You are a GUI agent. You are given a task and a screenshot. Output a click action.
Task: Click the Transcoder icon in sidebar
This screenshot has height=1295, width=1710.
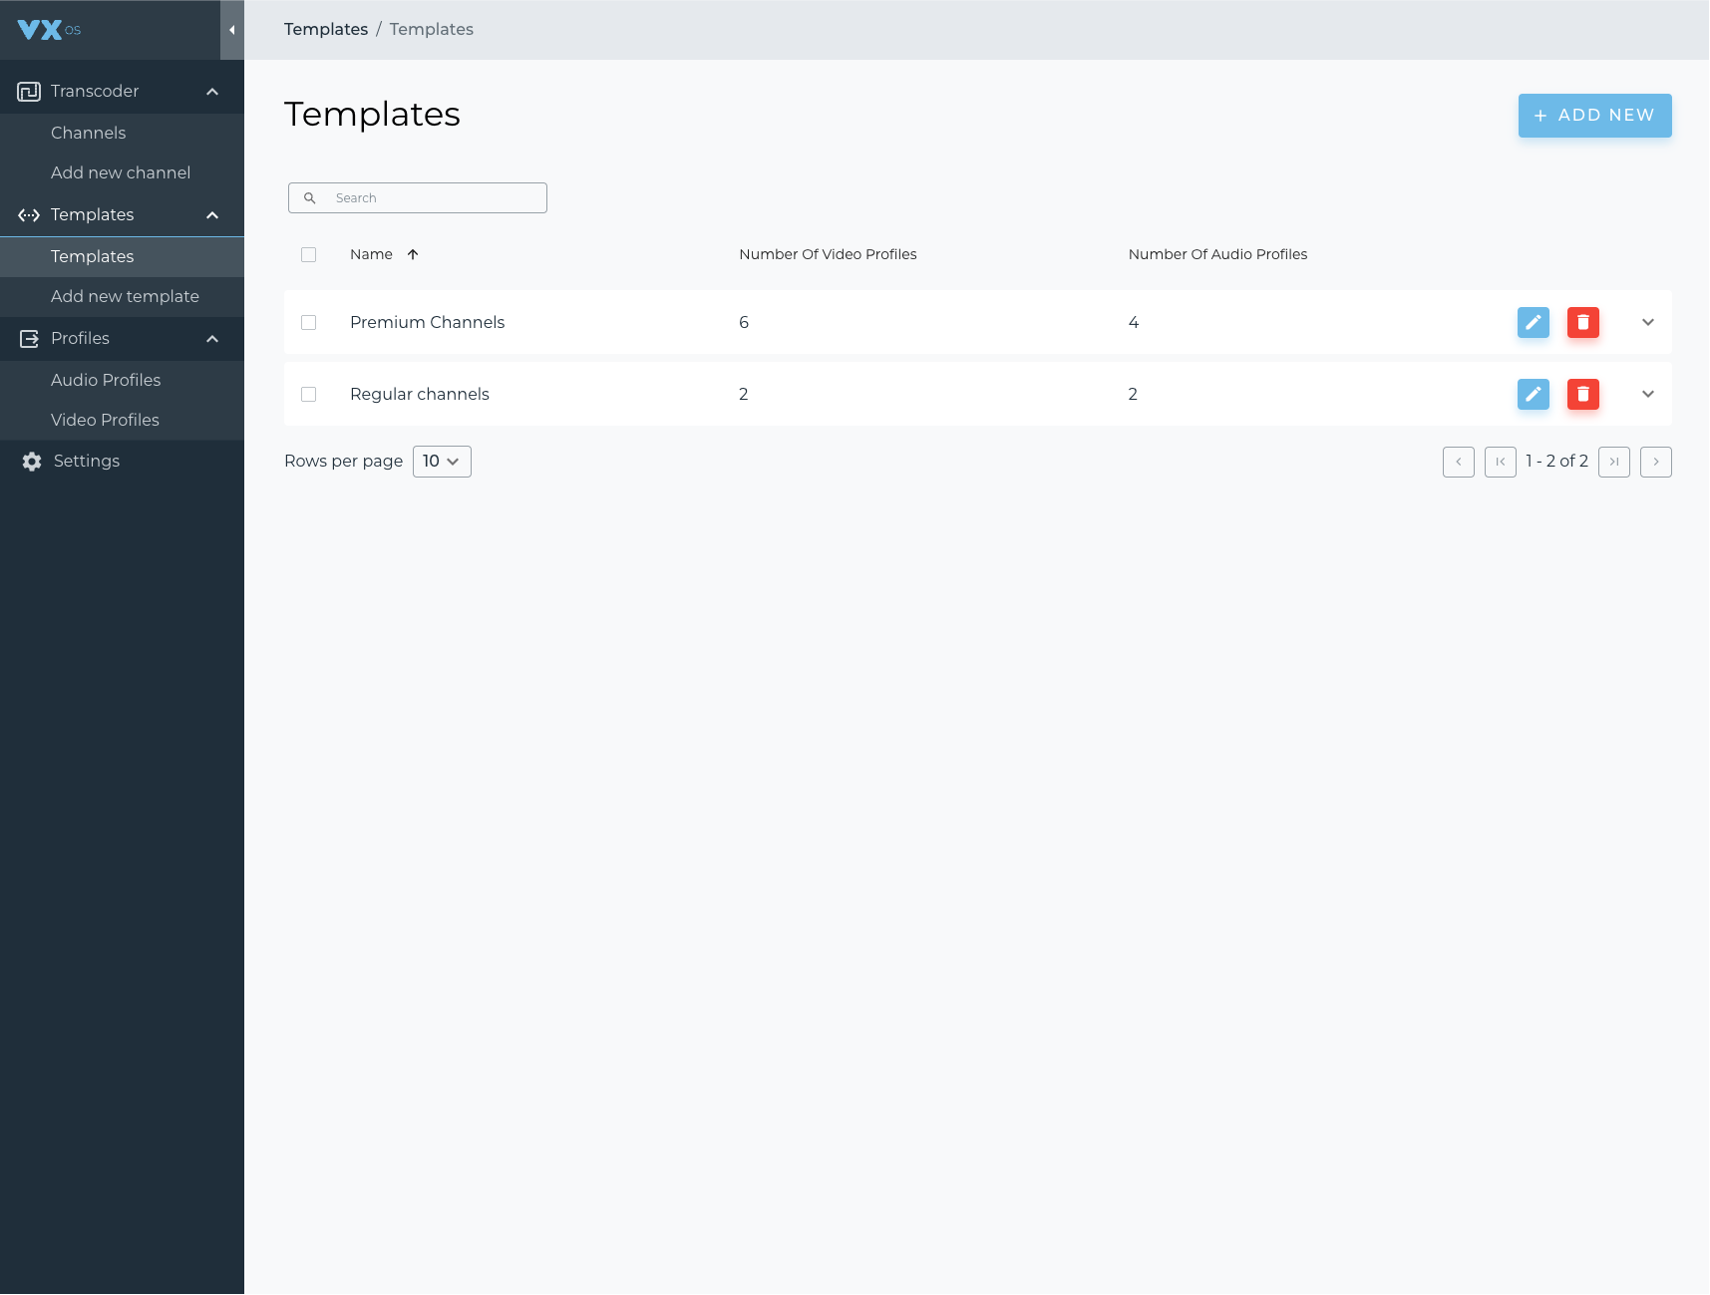pyautogui.click(x=29, y=92)
